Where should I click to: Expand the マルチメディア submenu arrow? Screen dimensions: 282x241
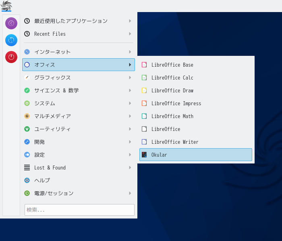[130, 116]
